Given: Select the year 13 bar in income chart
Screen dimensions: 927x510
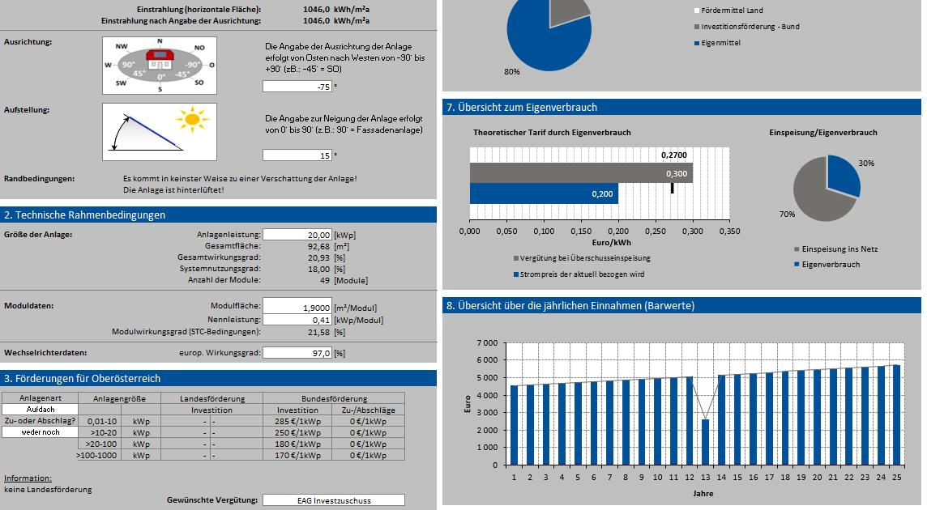Looking at the screenshot, I should (x=705, y=442).
